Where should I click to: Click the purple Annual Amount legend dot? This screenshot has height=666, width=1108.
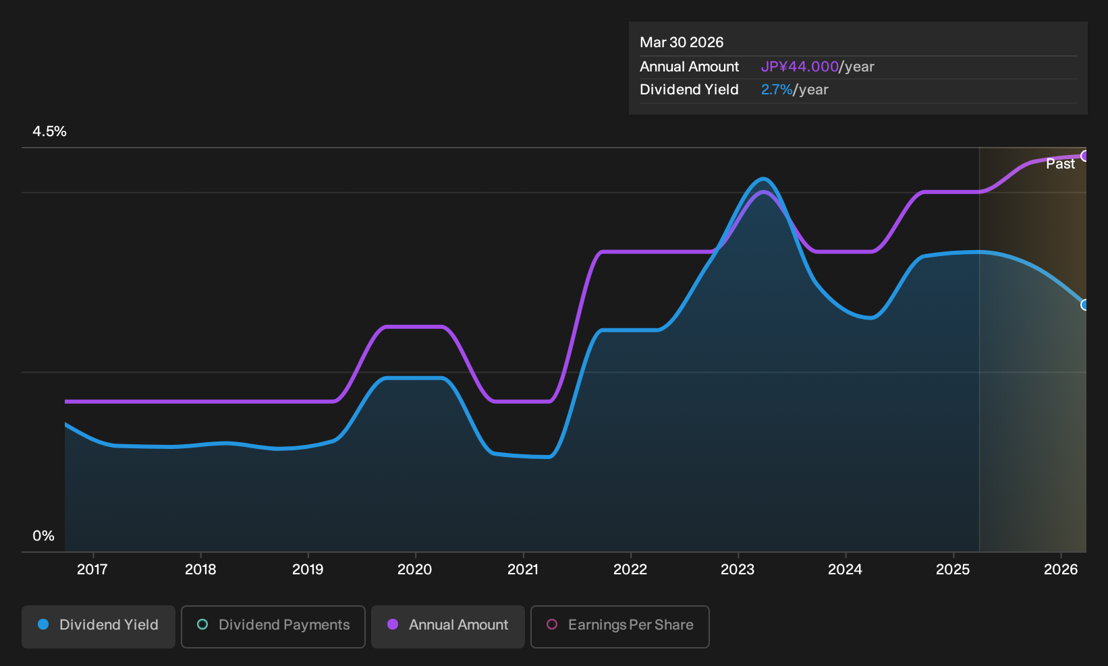(393, 624)
